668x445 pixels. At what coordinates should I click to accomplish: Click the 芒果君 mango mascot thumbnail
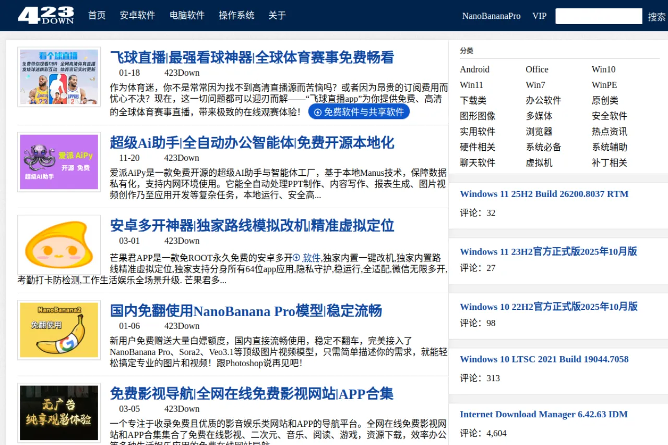pos(59,245)
